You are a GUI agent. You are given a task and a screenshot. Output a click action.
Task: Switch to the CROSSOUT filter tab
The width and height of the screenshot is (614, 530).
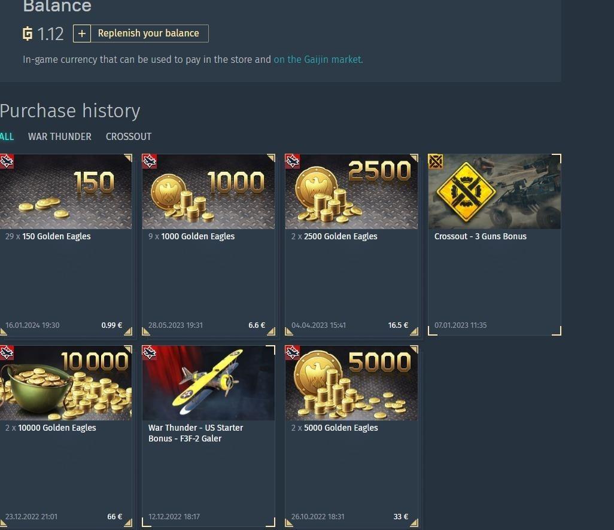tap(129, 136)
